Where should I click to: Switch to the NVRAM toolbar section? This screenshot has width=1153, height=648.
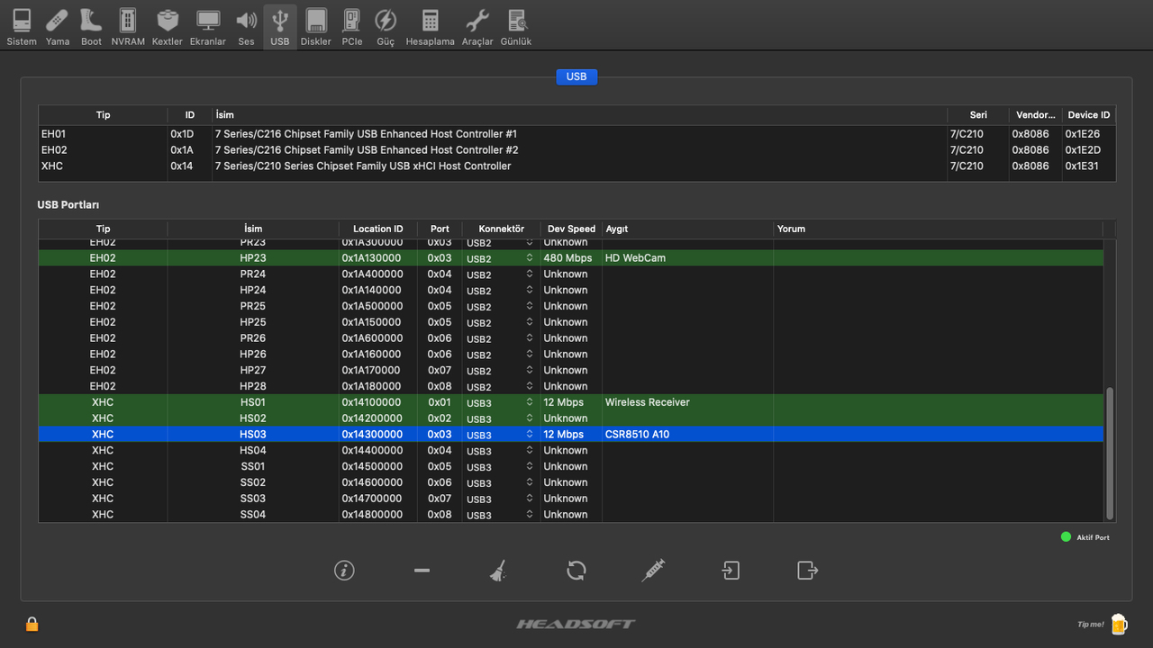128,27
